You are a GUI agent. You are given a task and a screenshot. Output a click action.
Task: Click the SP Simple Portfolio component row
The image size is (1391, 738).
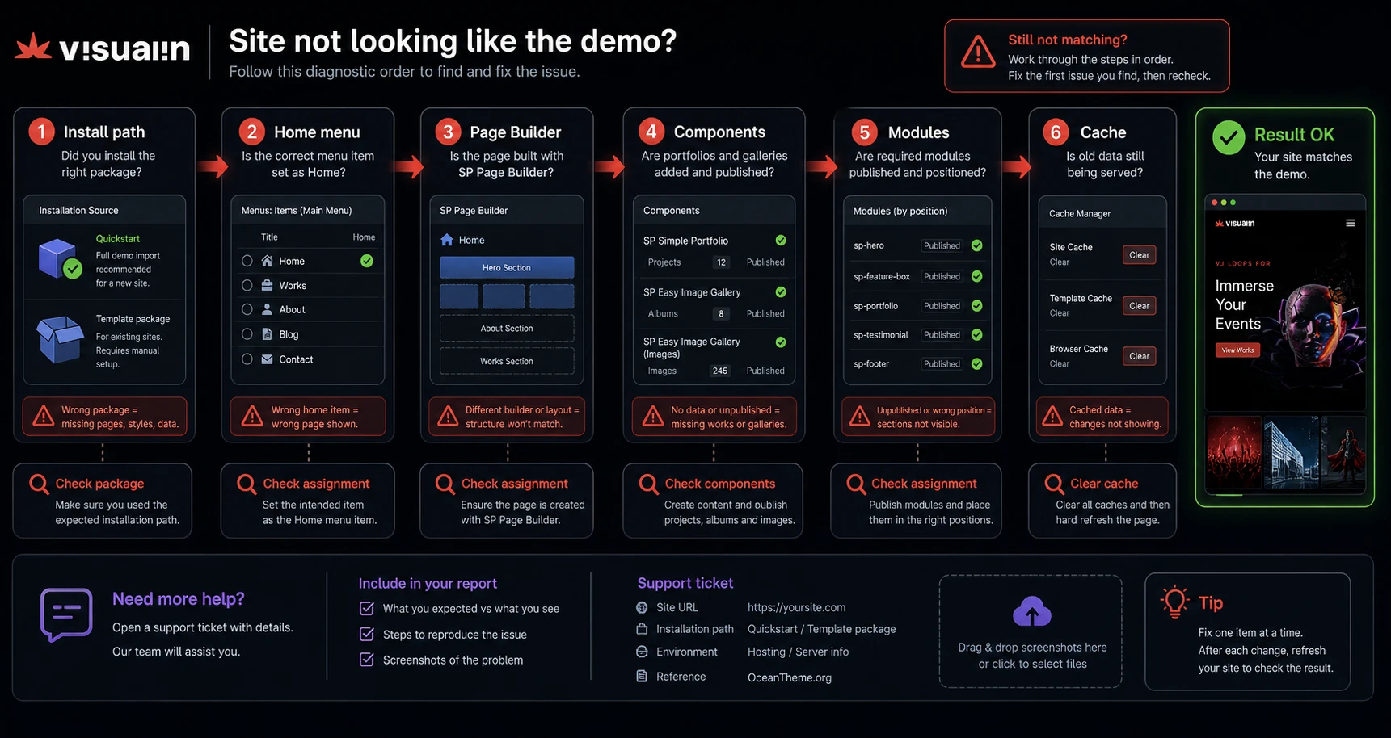714,241
